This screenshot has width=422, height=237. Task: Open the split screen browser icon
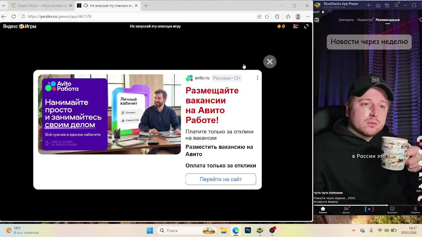(259, 16)
